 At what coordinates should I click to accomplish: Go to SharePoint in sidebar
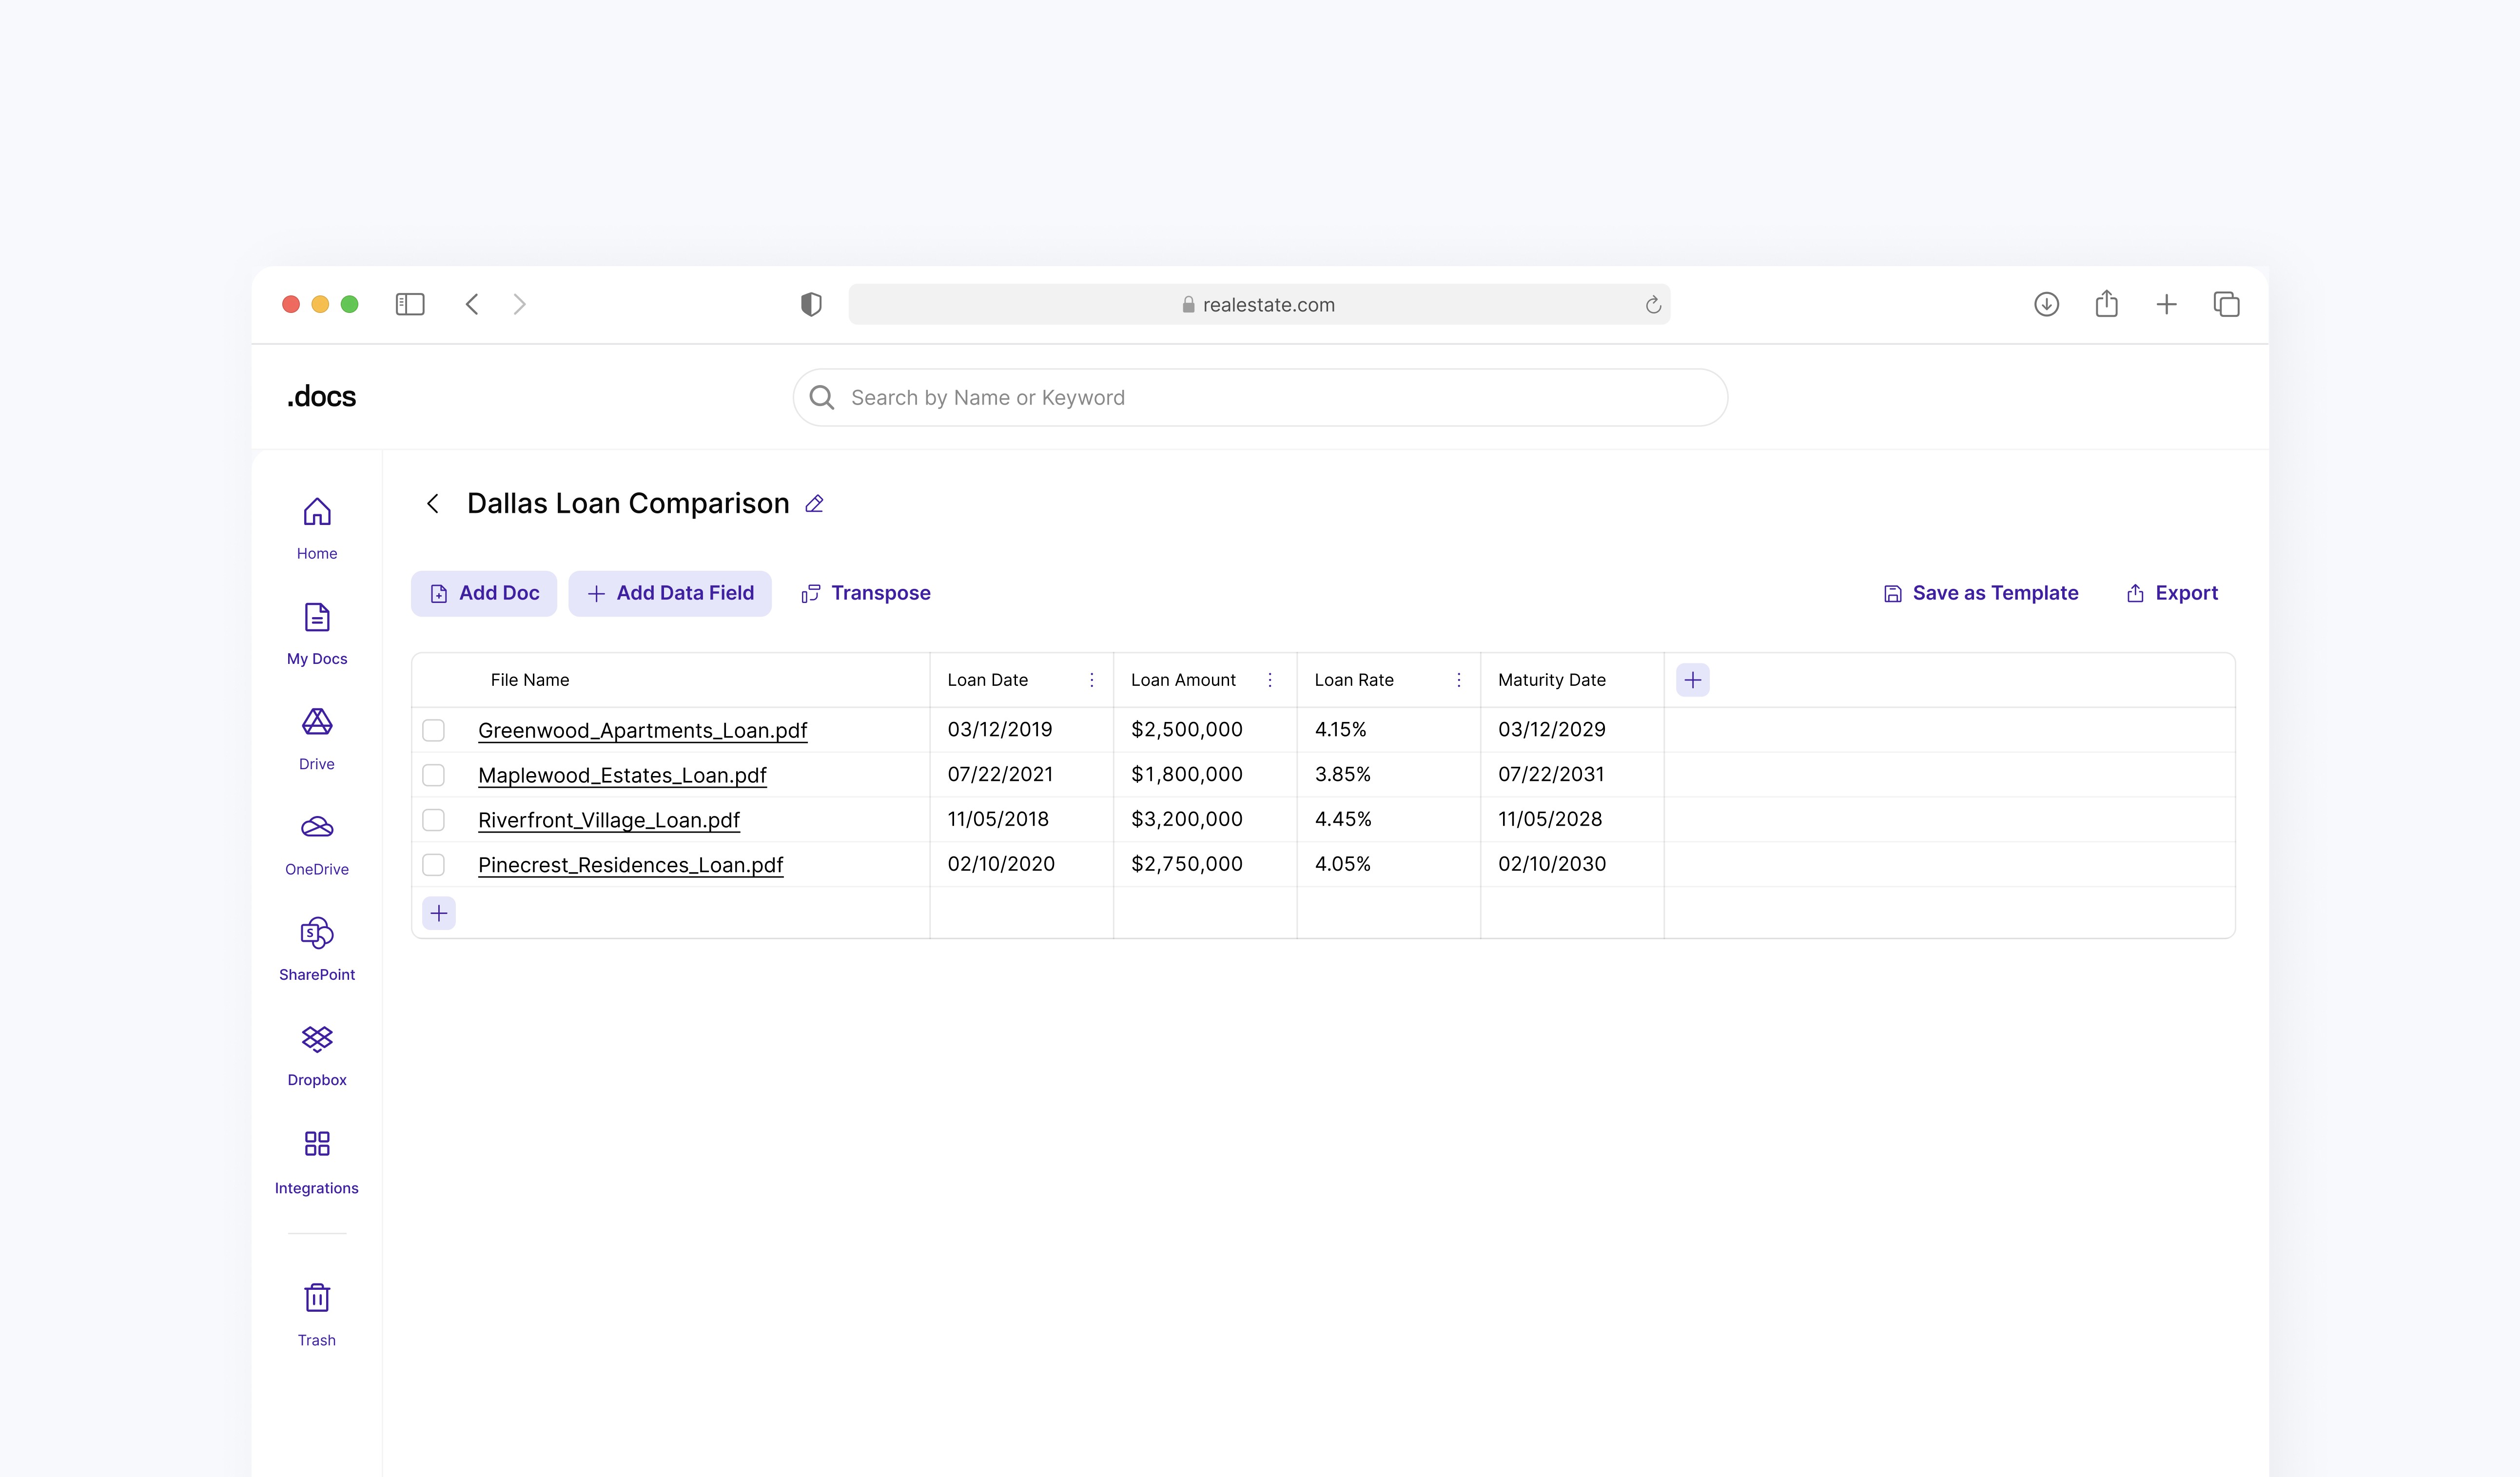317,948
